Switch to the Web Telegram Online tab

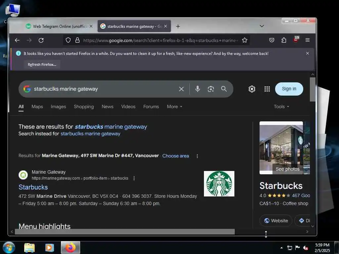57,26
